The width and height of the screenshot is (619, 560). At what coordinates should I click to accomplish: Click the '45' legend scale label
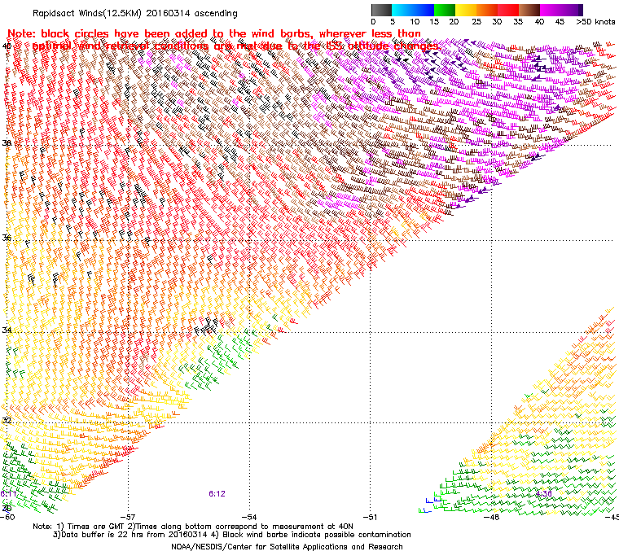pos(560,22)
